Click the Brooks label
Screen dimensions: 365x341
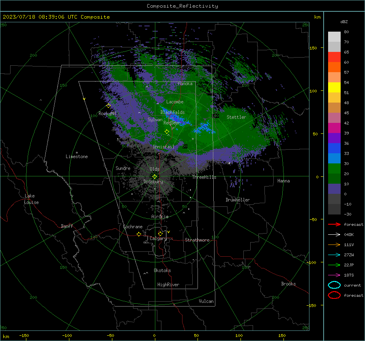288,284
